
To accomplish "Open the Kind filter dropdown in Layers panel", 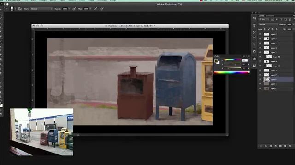I will pos(264,19).
